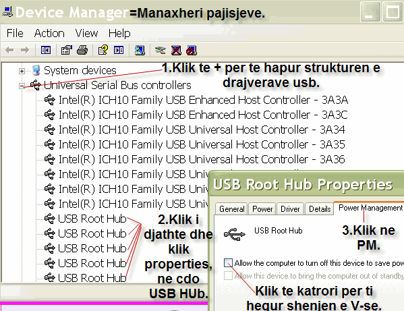Click the Back arrow toolbar icon
This screenshot has width=404, height=311.
[9, 50]
